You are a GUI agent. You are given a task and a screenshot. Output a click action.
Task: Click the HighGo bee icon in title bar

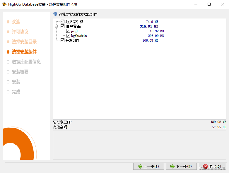pyautogui.click(x=4, y=4)
